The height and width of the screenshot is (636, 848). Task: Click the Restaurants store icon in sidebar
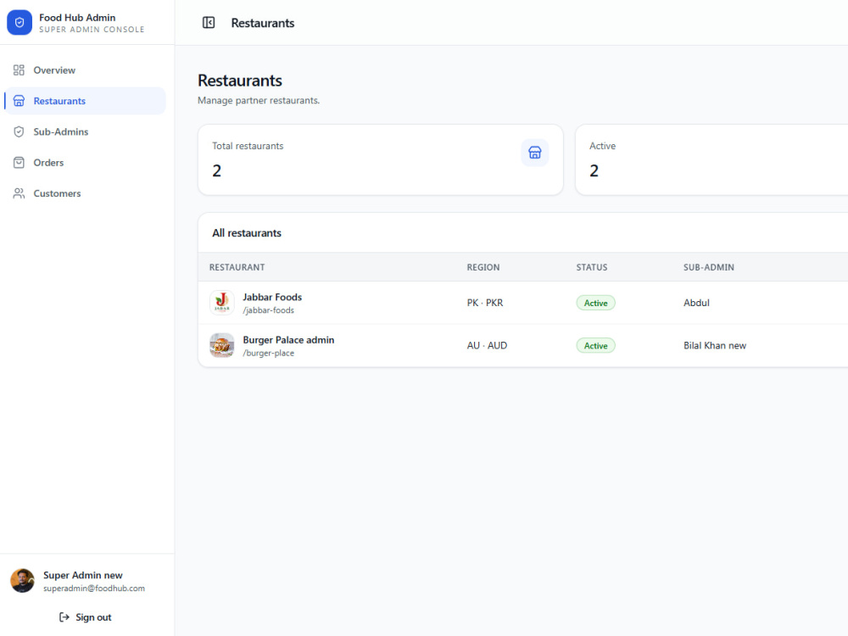[x=19, y=101]
